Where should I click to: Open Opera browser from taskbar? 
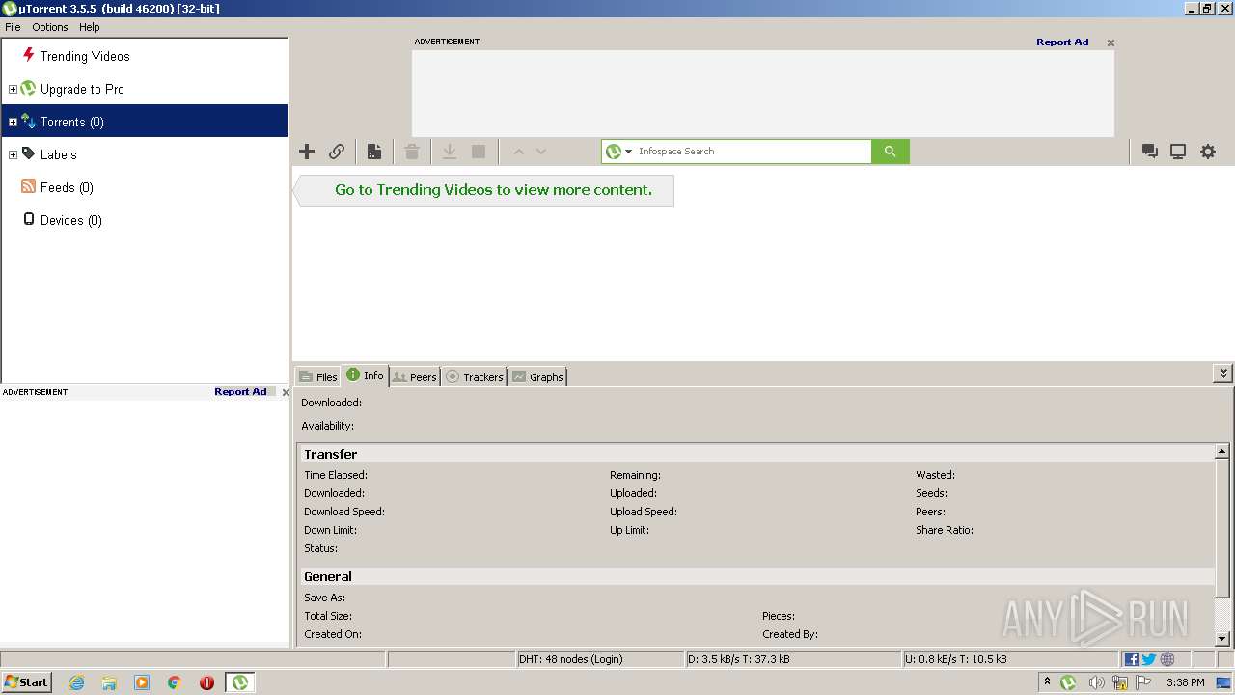[x=206, y=682]
